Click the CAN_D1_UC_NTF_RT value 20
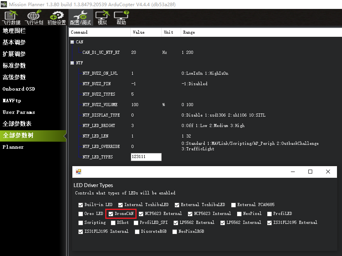Viewport: 342px width, 256px height. [134, 52]
